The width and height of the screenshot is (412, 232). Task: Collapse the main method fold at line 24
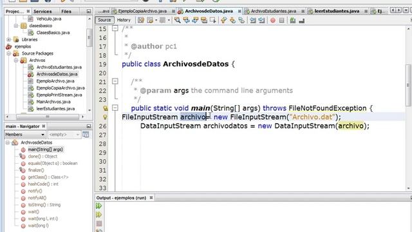(115, 108)
